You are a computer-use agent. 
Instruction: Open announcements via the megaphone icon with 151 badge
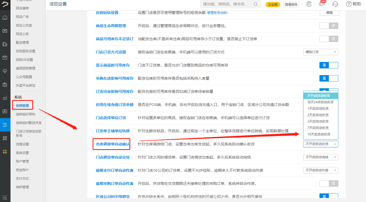click(x=321, y=4)
